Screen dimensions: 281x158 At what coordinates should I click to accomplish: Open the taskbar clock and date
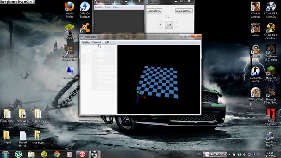[x=270, y=154]
